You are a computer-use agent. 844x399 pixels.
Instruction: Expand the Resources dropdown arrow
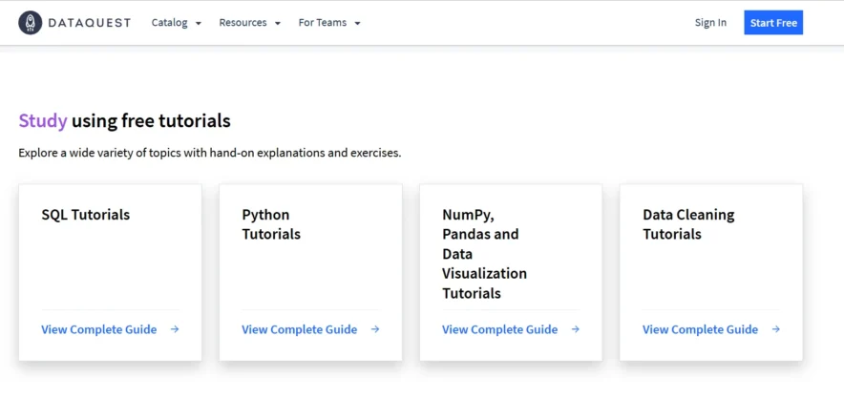(278, 23)
